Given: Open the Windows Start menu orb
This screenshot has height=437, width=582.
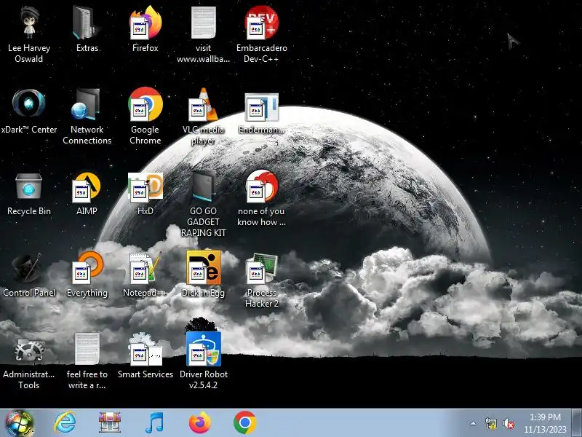Looking at the screenshot, I should pyautogui.click(x=19, y=423).
